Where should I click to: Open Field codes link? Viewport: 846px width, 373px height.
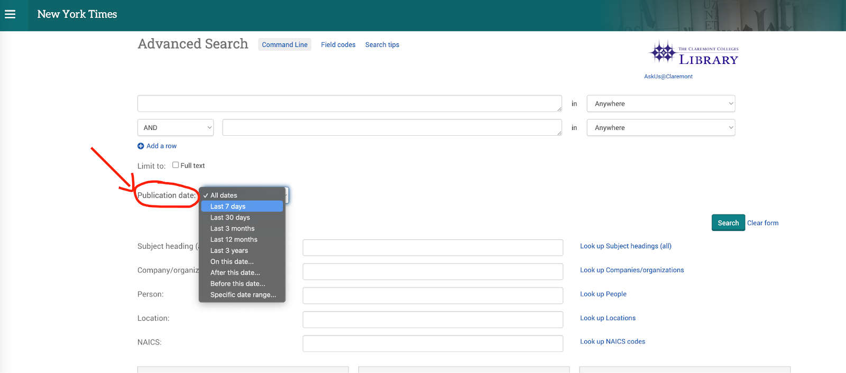338,45
